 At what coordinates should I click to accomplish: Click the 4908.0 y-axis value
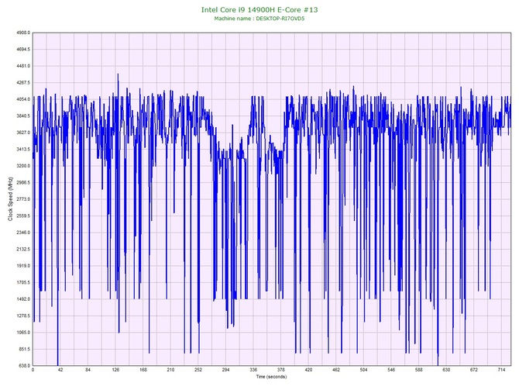[x=23, y=33]
